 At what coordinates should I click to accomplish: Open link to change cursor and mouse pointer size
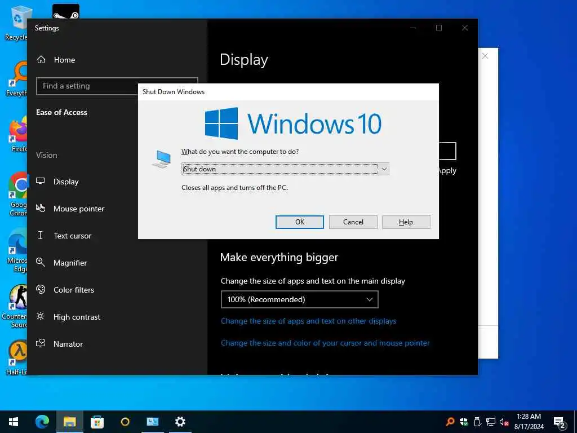point(325,343)
